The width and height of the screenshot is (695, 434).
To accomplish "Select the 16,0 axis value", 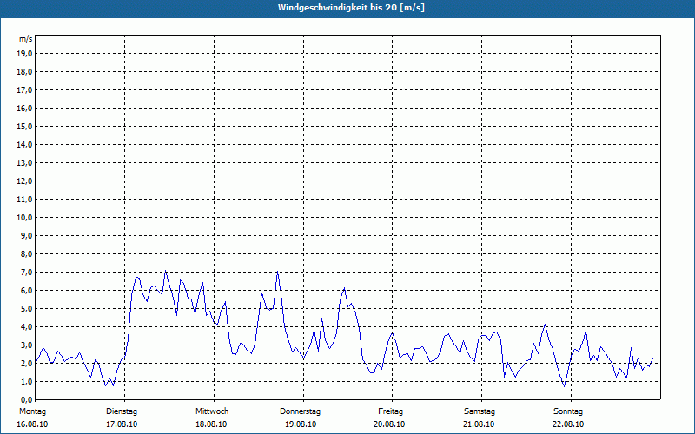I will click(25, 108).
